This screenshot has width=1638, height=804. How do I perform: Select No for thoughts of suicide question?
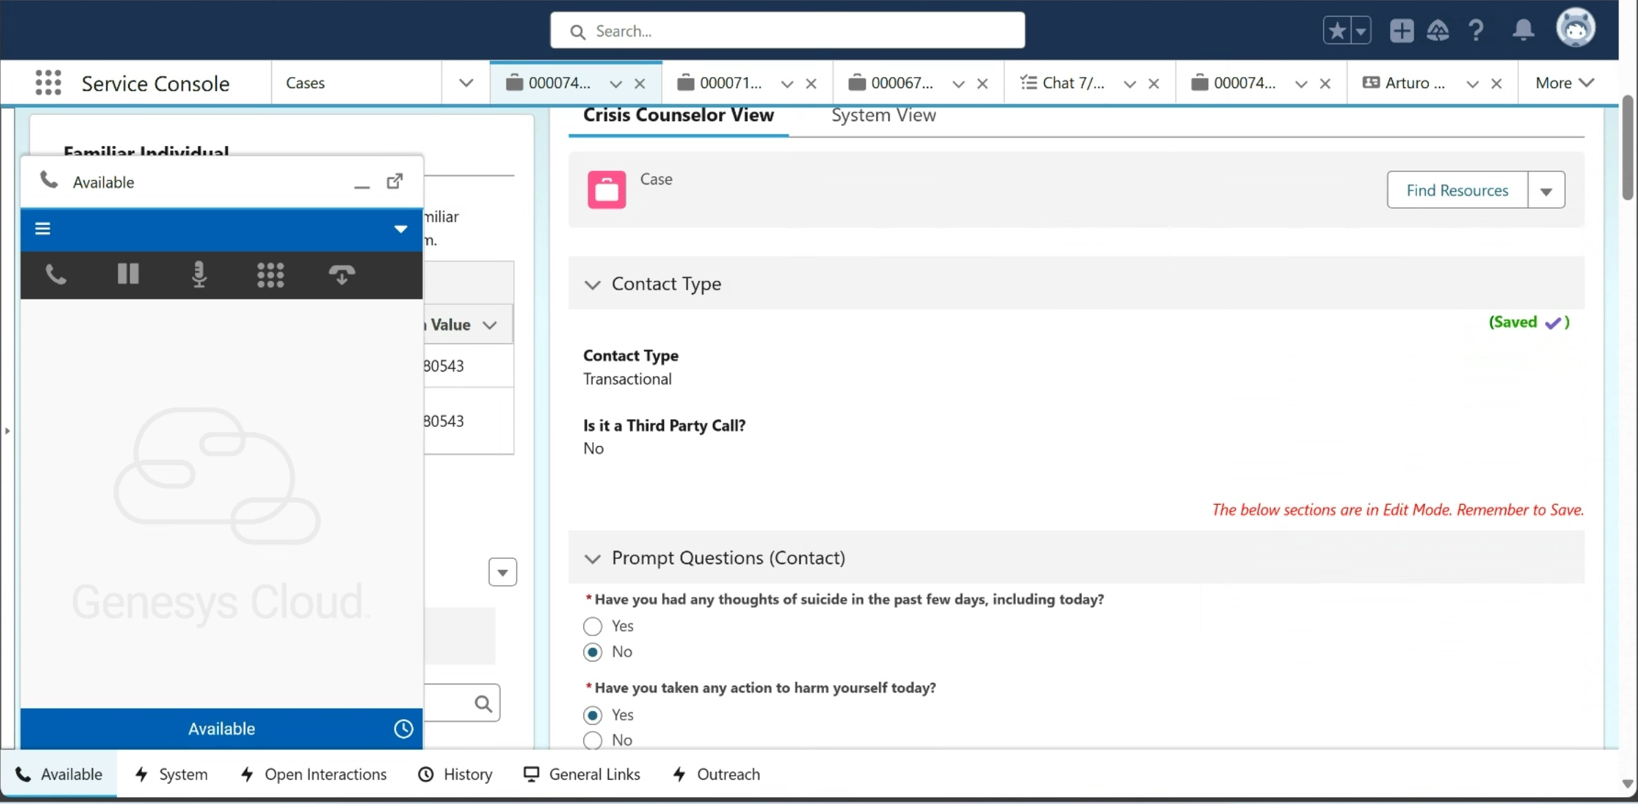click(592, 652)
